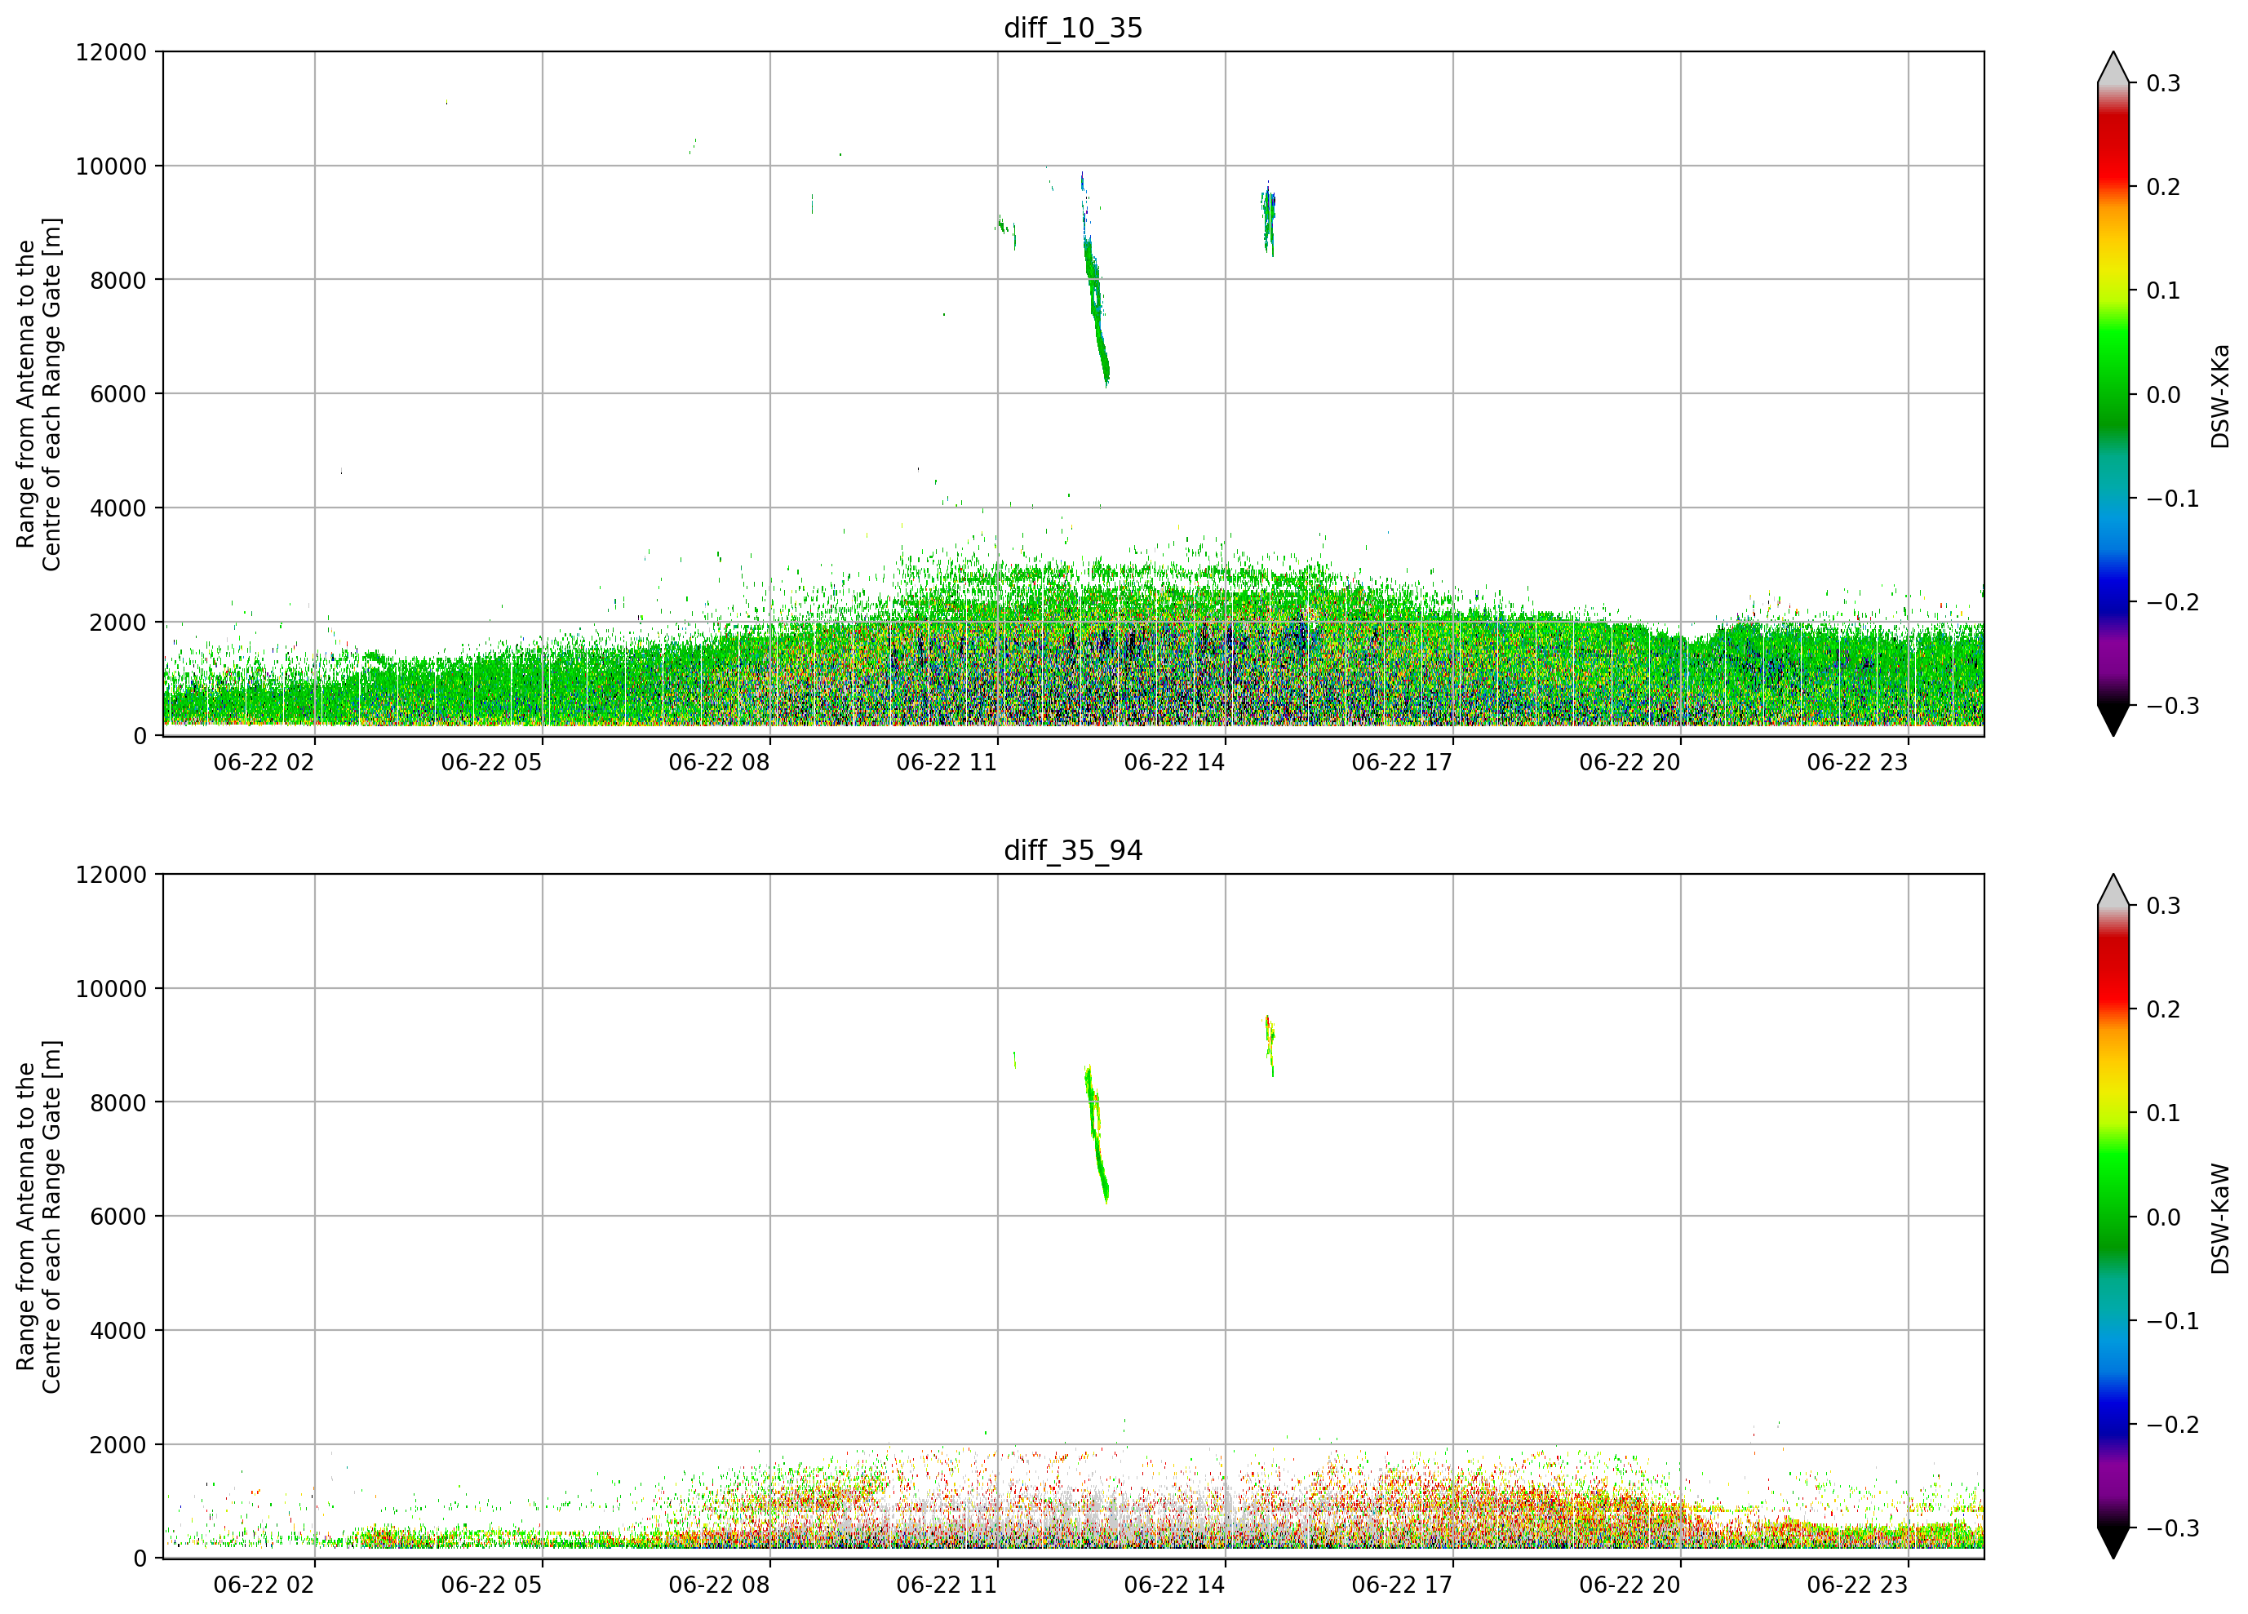This screenshot has width=2248, height=1614.
Task: Click the diff_35_94 plot title
Action: [1074, 850]
